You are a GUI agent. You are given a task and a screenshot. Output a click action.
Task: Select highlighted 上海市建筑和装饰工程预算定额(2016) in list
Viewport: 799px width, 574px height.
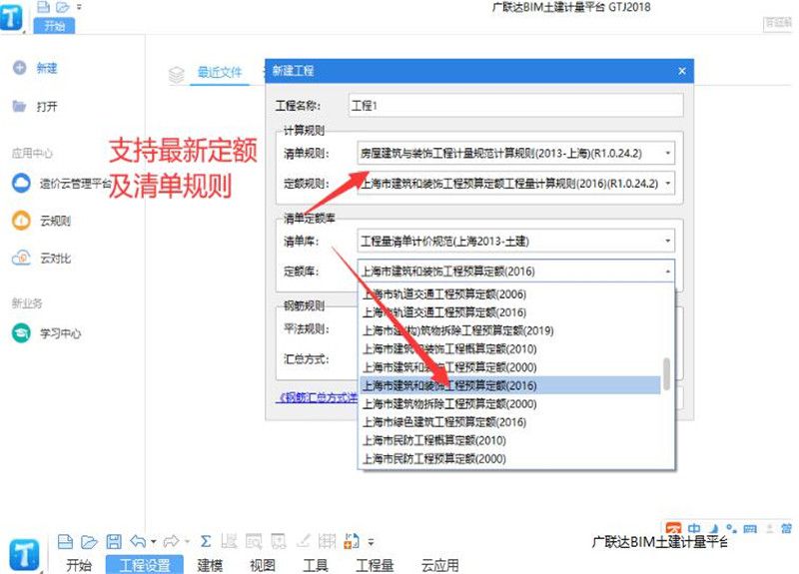(510, 385)
